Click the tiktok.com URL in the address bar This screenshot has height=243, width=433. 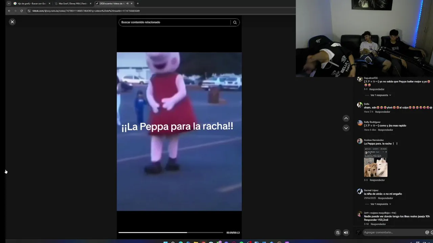[x=86, y=11]
